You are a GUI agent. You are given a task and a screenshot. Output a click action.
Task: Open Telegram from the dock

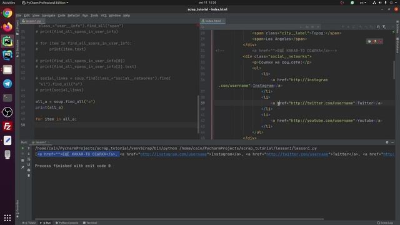pos(7,84)
